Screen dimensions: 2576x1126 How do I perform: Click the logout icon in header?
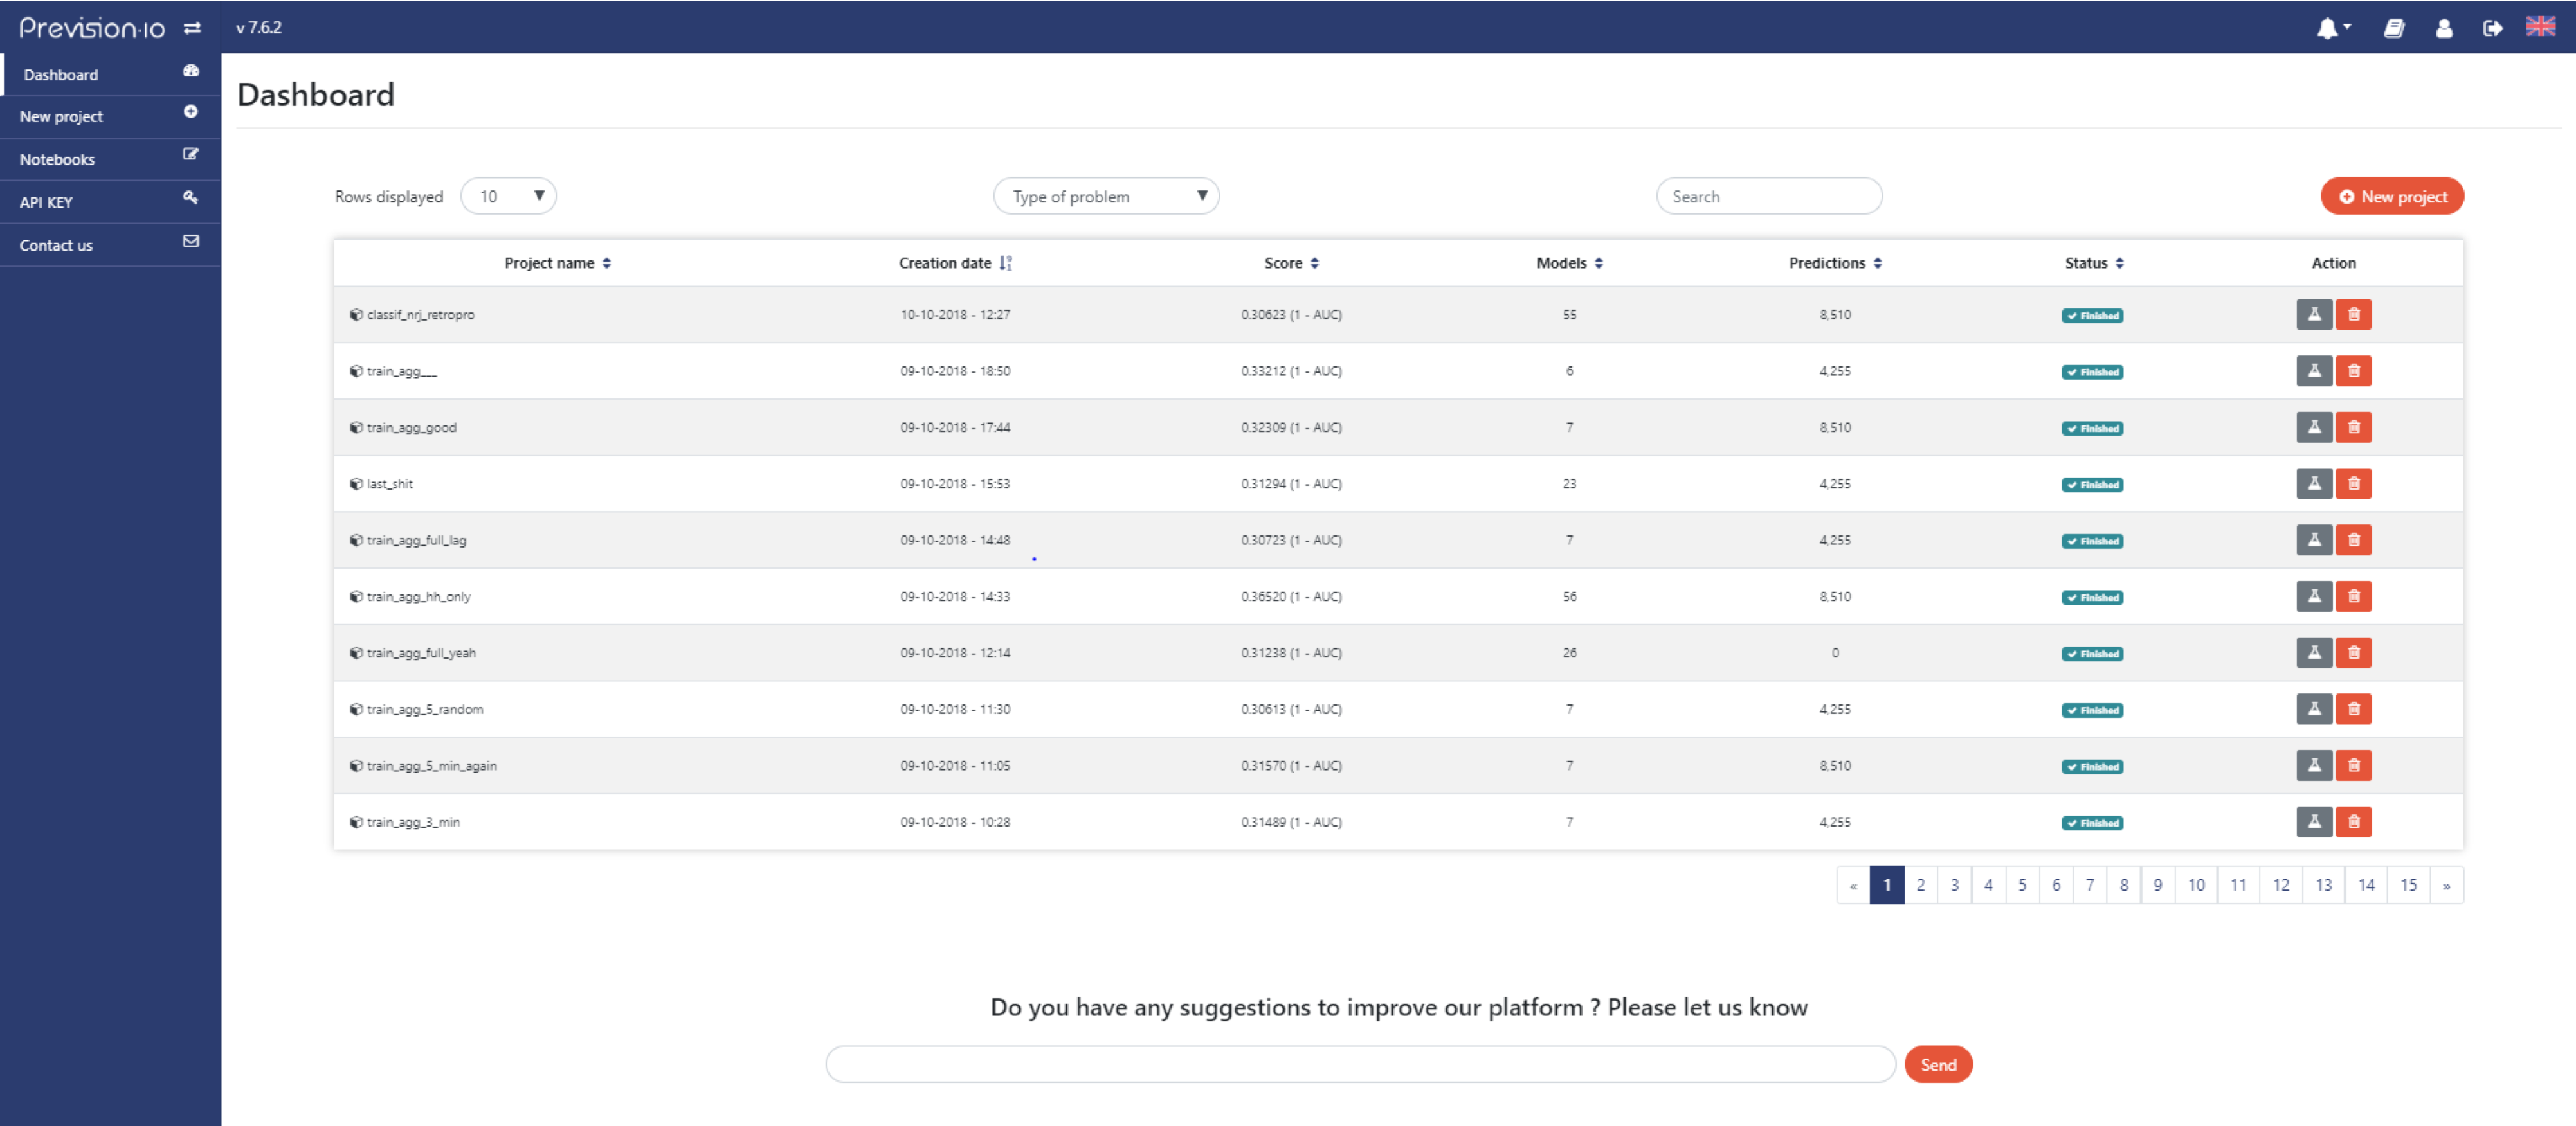[2493, 28]
